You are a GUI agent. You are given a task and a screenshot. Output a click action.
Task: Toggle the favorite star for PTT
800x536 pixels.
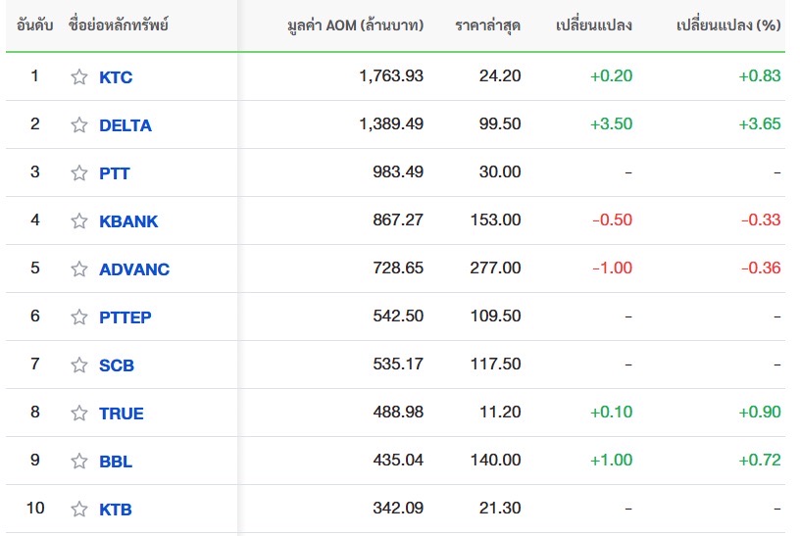pos(79,173)
